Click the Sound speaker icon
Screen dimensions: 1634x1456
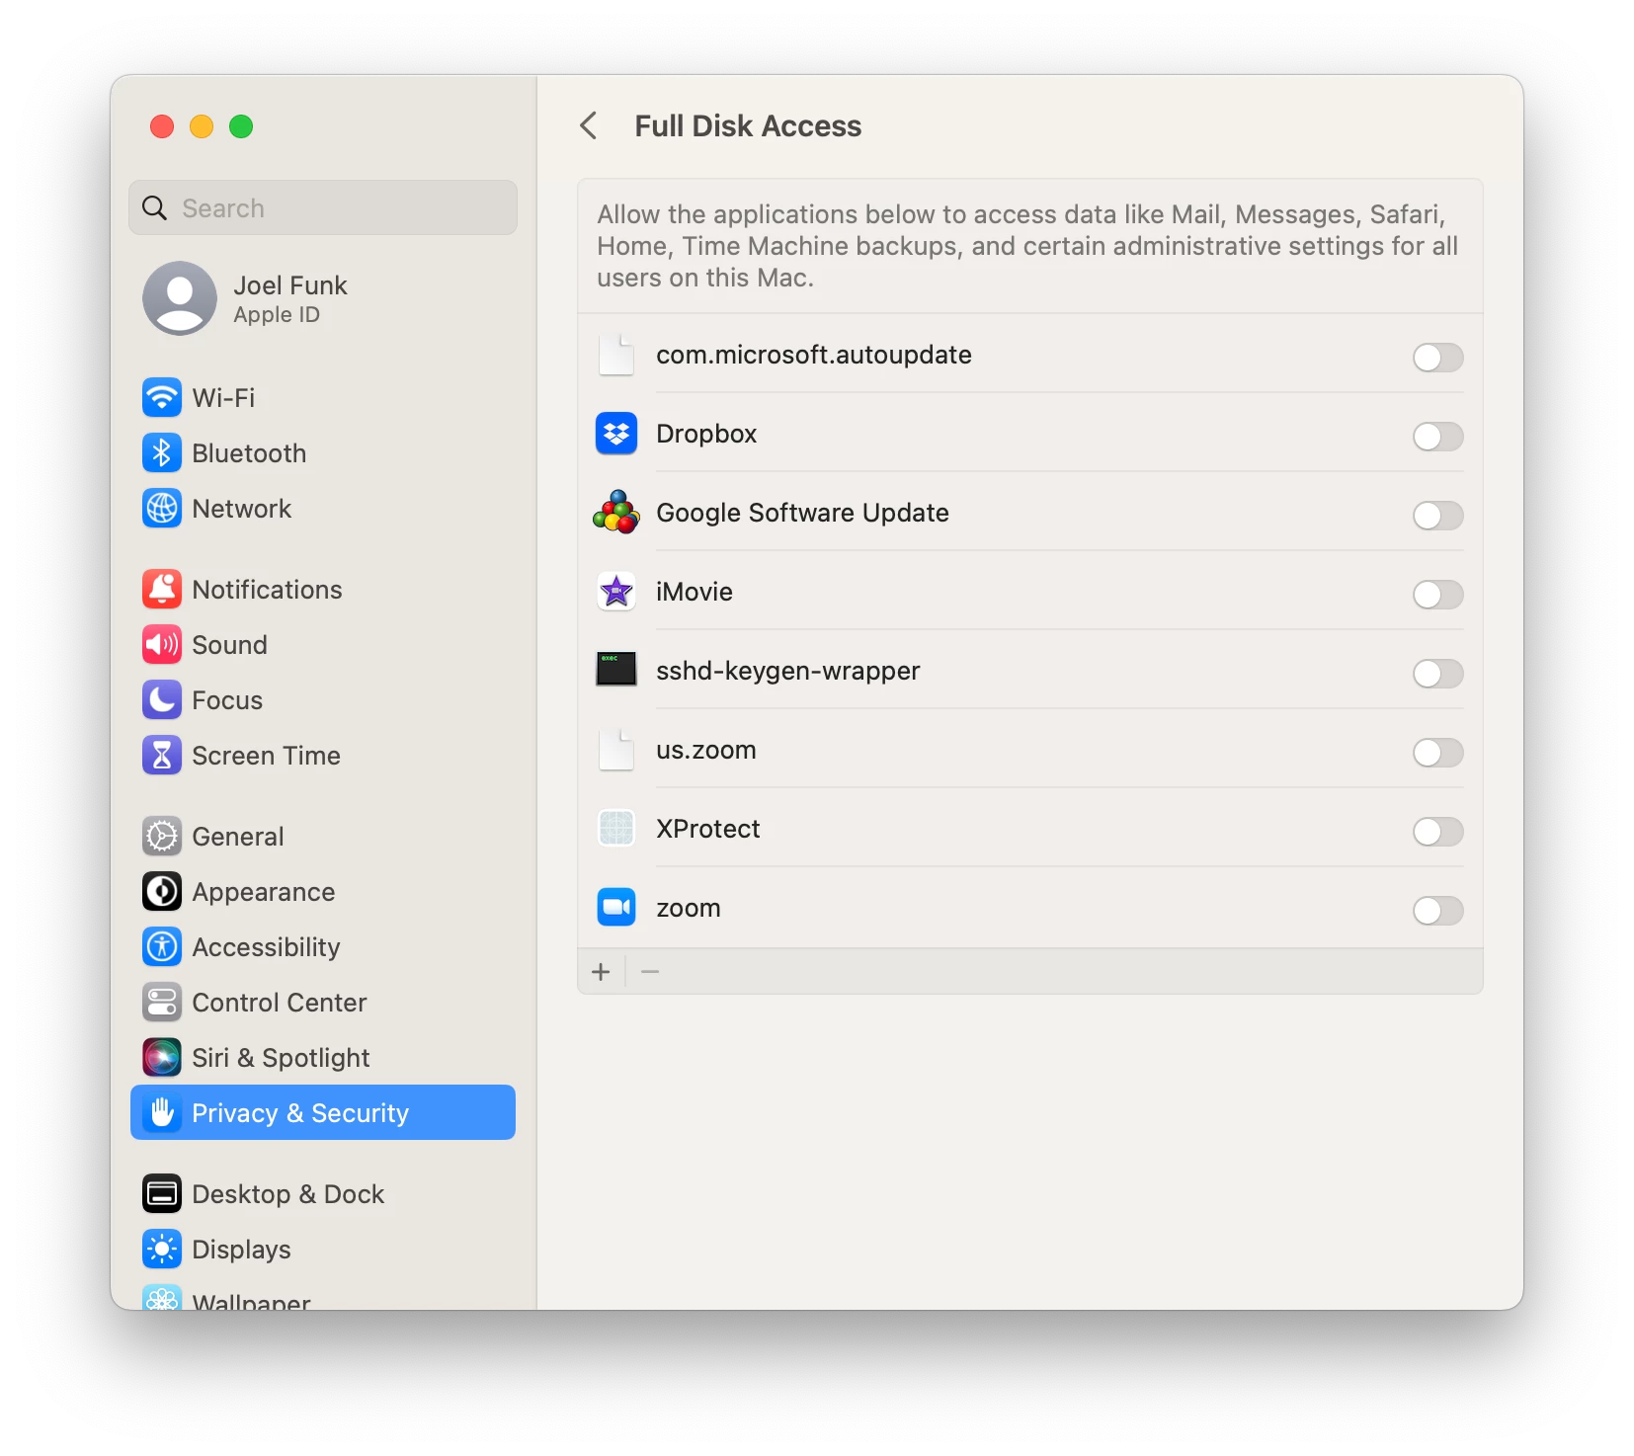(x=162, y=645)
